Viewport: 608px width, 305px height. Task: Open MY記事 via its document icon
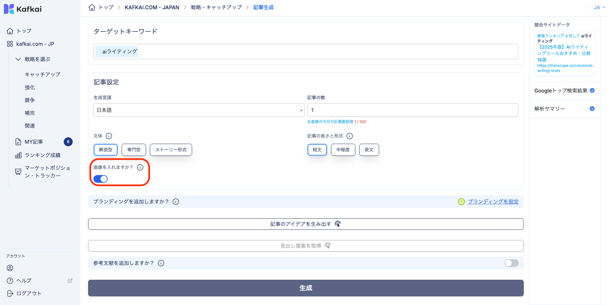(x=18, y=141)
